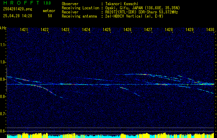Viewport: 217px width, 138px height.
Task: Click the 0.7 kHz frequency label
Action: point(3,114)
